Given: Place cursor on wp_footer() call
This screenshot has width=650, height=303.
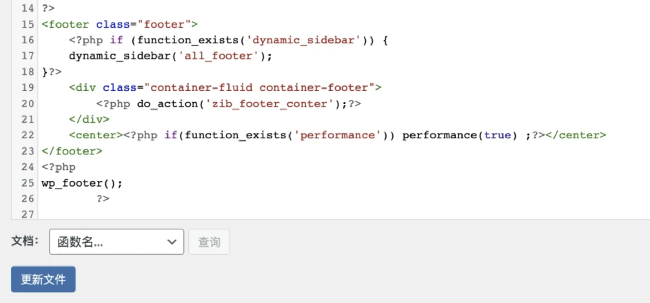Looking at the screenshot, I should coord(81,183).
